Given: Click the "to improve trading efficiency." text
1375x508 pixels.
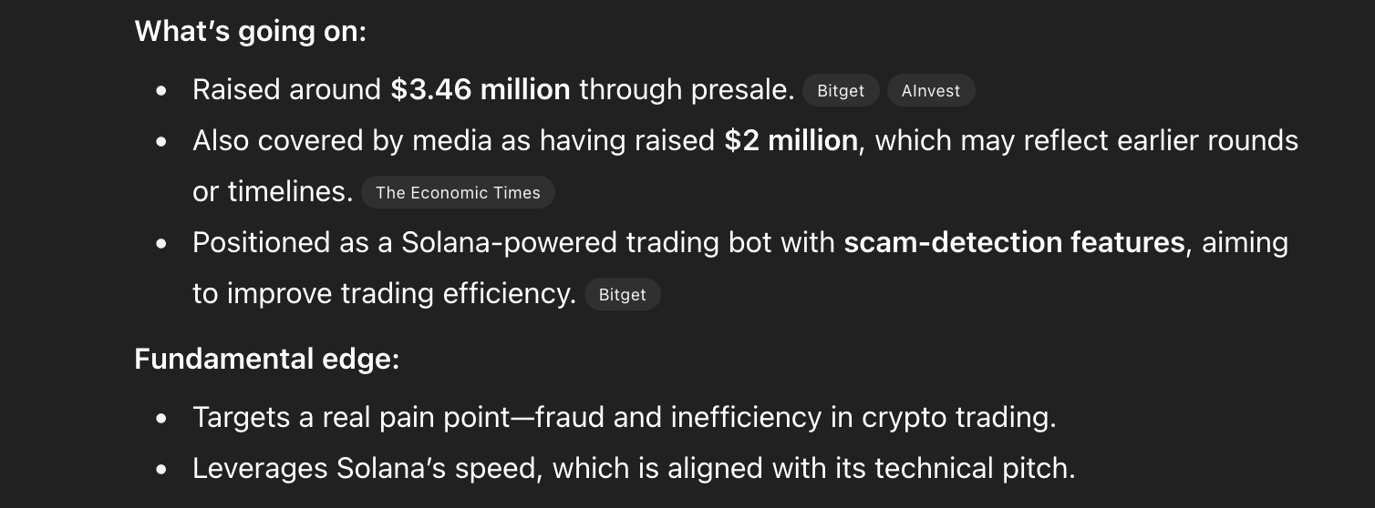Looking at the screenshot, I should click(x=384, y=294).
